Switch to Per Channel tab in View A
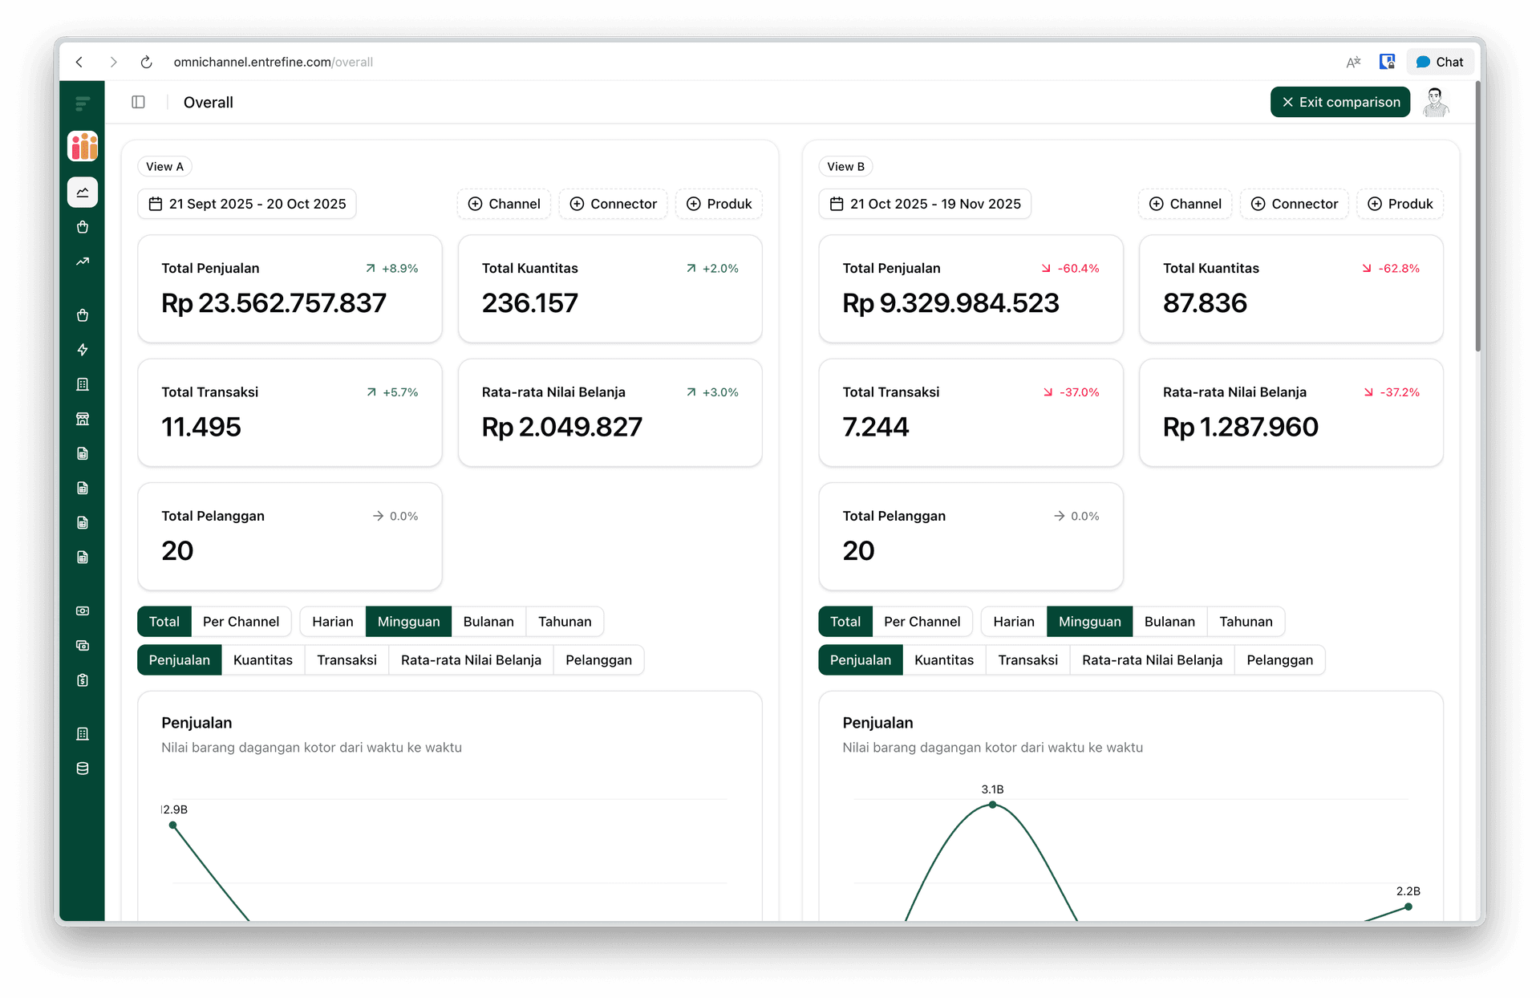The width and height of the screenshot is (1540, 998). click(241, 621)
